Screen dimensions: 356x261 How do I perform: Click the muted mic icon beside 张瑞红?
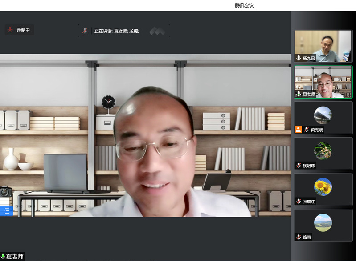[x=299, y=202]
